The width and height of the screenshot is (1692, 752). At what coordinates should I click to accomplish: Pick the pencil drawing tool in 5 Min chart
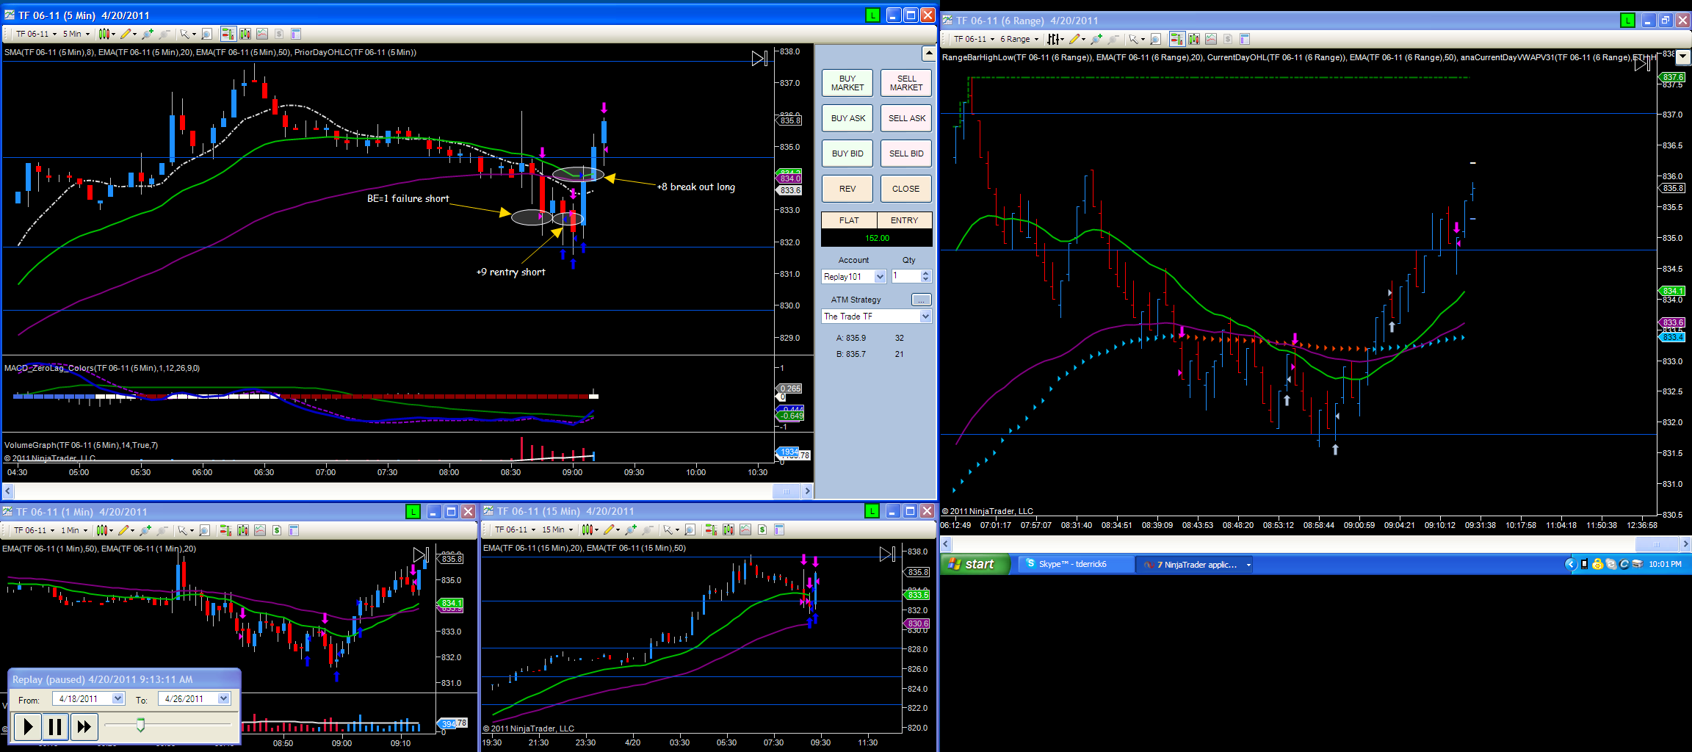pyautogui.click(x=128, y=34)
